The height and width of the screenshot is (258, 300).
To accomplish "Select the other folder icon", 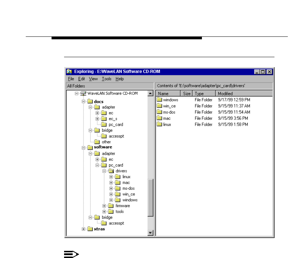I will [97, 142].
